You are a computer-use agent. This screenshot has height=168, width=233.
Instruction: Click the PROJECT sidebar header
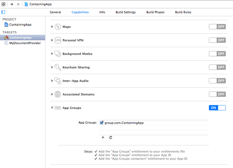coord(9,19)
